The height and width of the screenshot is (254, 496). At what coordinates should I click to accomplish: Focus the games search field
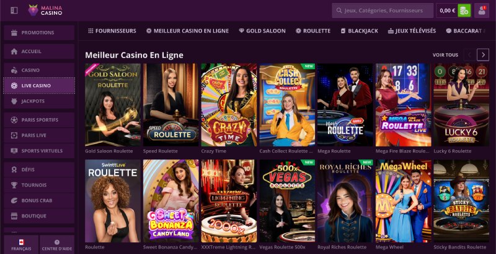click(383, 11)
